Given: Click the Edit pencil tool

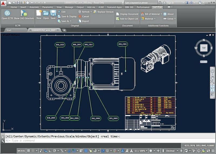Looking at the screenshot, I should [x=62, y=12].
